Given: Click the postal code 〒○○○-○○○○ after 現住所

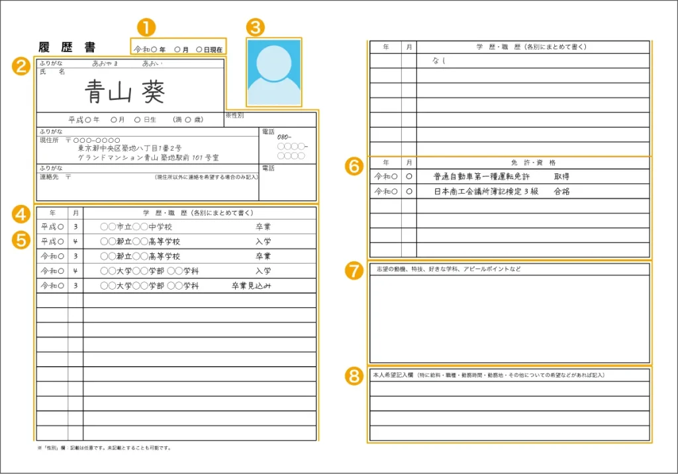Looking at the screenshot, I should pos(93,140).
